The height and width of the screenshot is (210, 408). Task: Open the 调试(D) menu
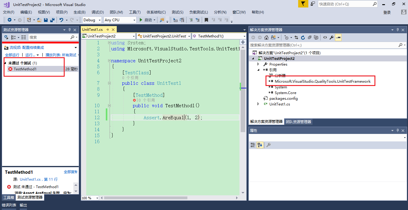tap(98, 12)
